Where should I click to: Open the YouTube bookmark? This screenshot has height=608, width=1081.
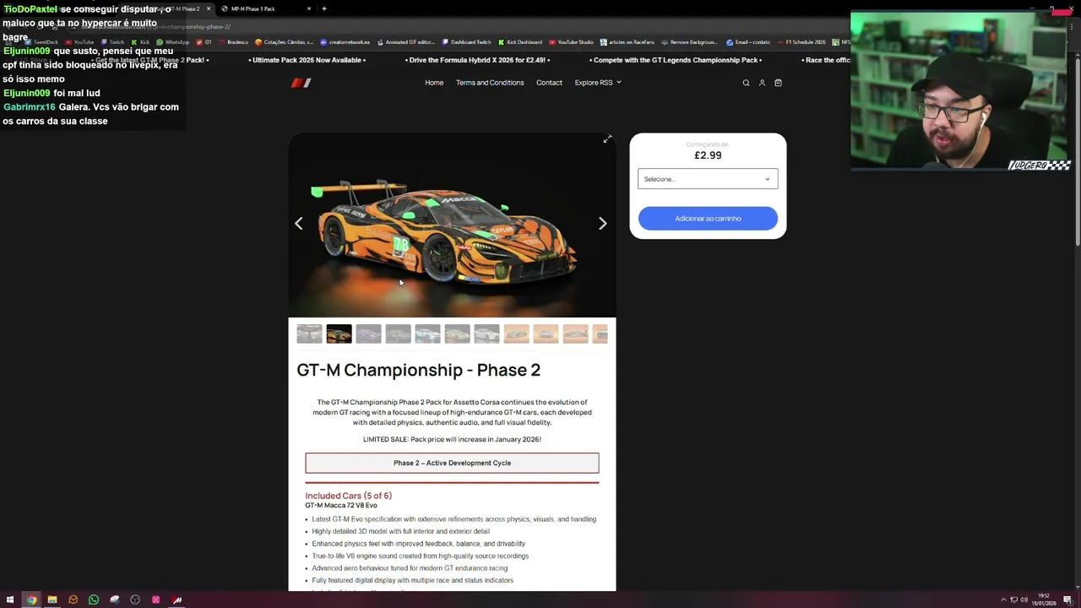coord(79,42)
